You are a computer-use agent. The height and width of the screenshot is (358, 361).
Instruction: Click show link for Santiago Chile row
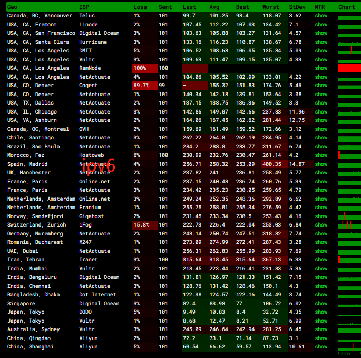(321, 138)
